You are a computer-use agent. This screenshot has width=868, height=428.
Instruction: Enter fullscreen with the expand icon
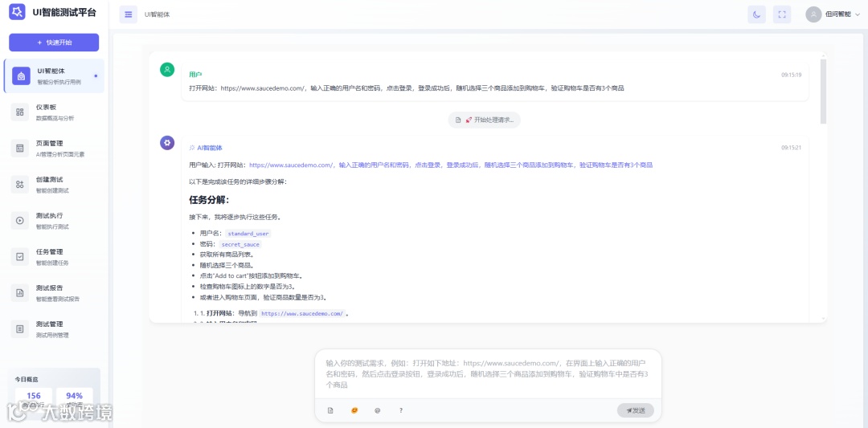click(x=782, y=14)
